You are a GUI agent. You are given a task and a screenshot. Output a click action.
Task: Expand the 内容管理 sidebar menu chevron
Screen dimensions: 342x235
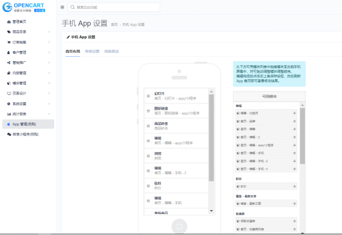(x=49, y=73)
